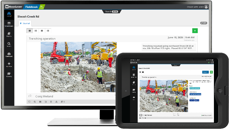Tick the entry's selection checkbox in bottom toolbar
The image size is (229, 129).
(29, 102)
